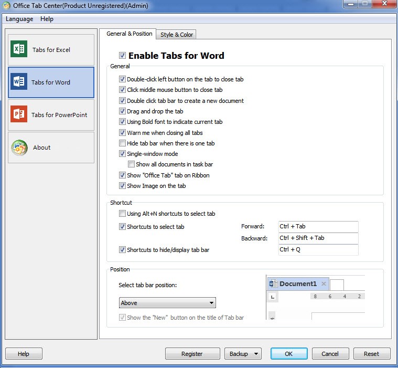The width and height of the screenshot is (398, 368).
Task: Toggle double click tab bar to create document
Action: point(122,101)
